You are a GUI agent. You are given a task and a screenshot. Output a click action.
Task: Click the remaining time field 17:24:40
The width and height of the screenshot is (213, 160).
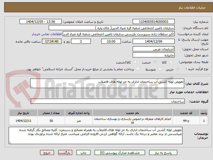tap(52, 41)
